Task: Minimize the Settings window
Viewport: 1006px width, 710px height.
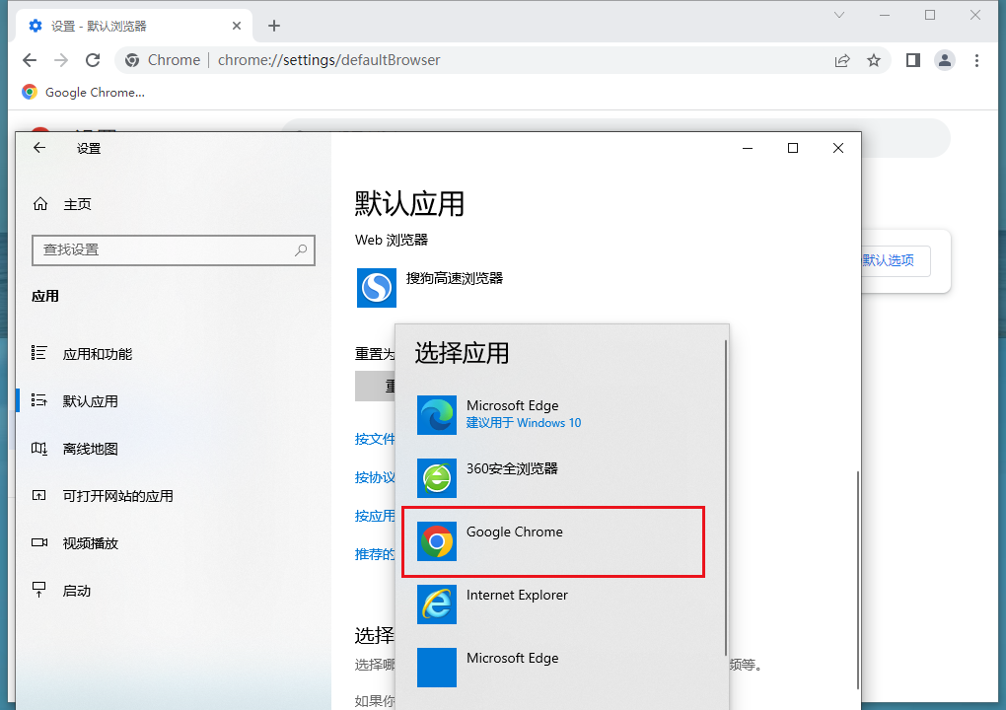Action: coord(748,148)
